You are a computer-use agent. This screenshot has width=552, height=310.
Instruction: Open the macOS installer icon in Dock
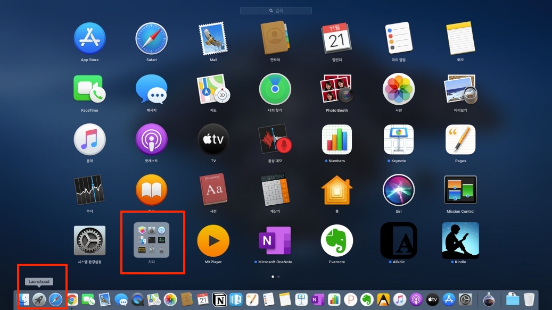(x=489, y=299)
